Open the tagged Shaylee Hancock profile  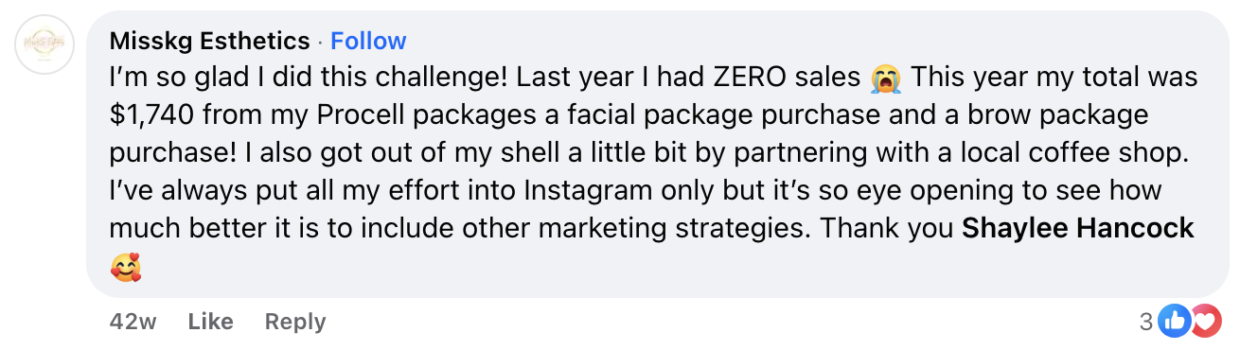coord(1078,229)
